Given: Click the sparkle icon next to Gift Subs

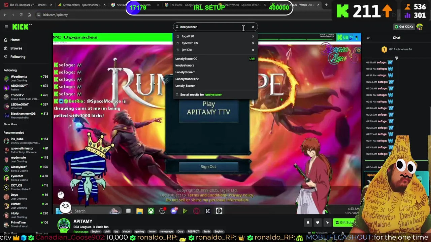Looking at the screenshot, I should tap(327, 223).
